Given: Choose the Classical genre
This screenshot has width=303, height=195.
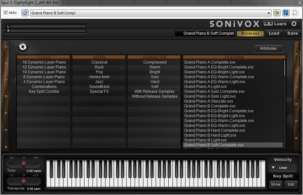Looking at the screenshot, I should (99, 62).
